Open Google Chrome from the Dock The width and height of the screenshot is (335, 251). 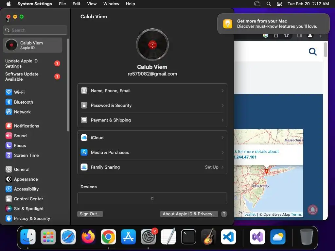tap(108, 237)
